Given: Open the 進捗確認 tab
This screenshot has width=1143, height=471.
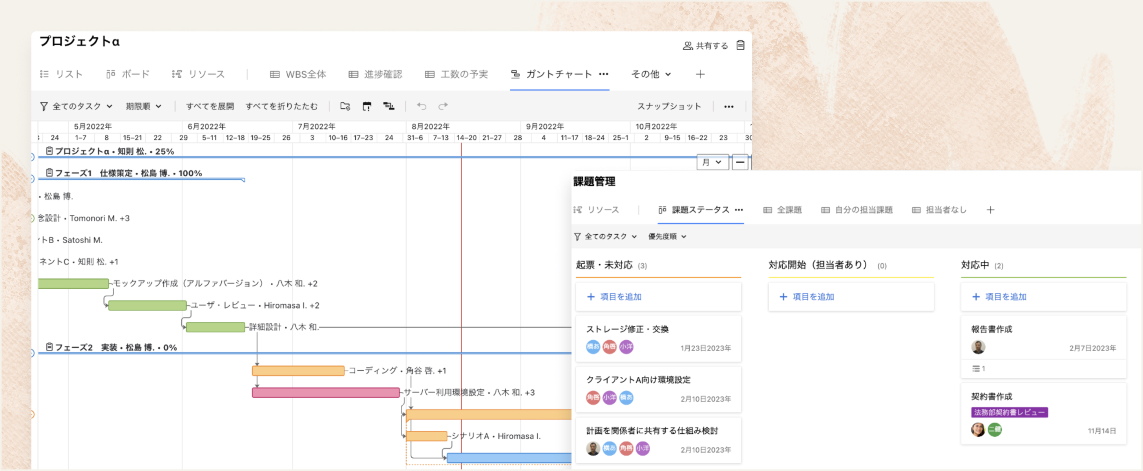Looking at the screenshot, I should pyautogui.click(x=375, y=74).
